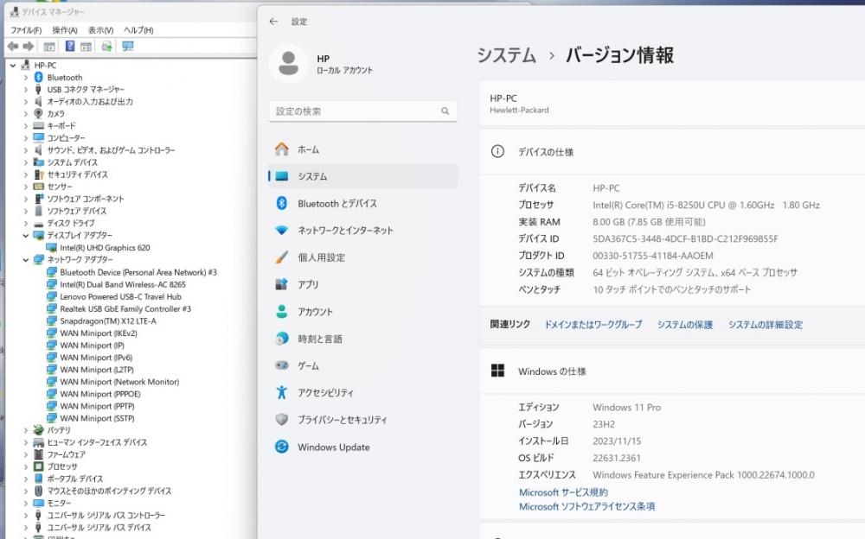Collapse the ネットワーク アダプター category
The width and height of the screenshot is (865, 539).
tap(25, 260)
